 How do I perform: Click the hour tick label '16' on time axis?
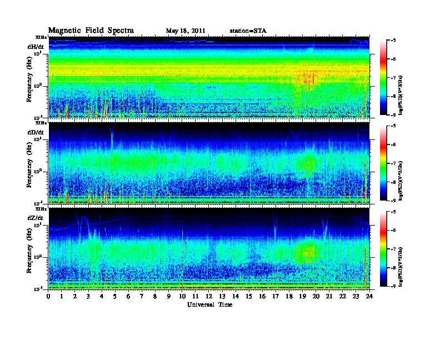[262, 296]
